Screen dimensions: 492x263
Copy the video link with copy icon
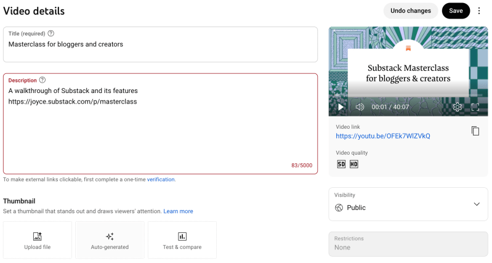point(475,131)
